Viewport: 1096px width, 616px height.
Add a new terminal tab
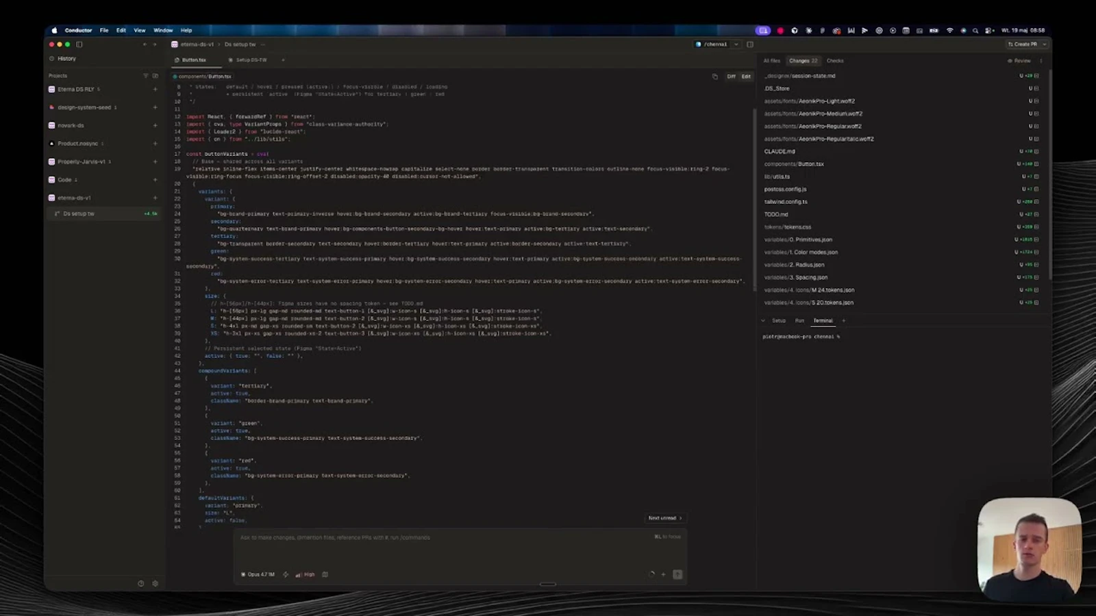click(844, 321)
